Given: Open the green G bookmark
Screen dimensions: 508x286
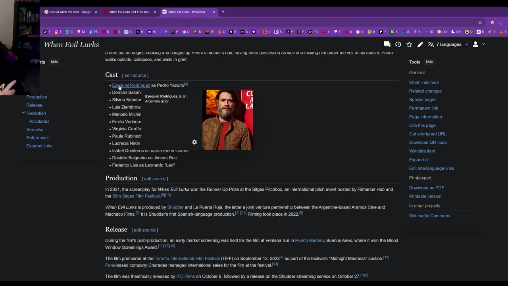Looking at the screenshot, I should click(x=69, y=32).
